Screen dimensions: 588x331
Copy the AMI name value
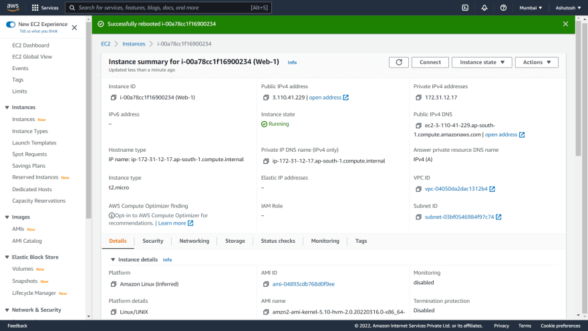[266, 312]
